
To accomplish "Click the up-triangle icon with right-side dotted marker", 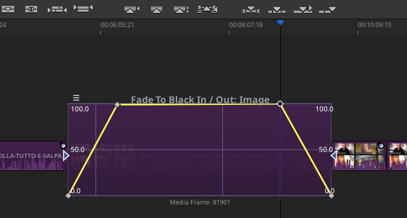I will (181, 10).
